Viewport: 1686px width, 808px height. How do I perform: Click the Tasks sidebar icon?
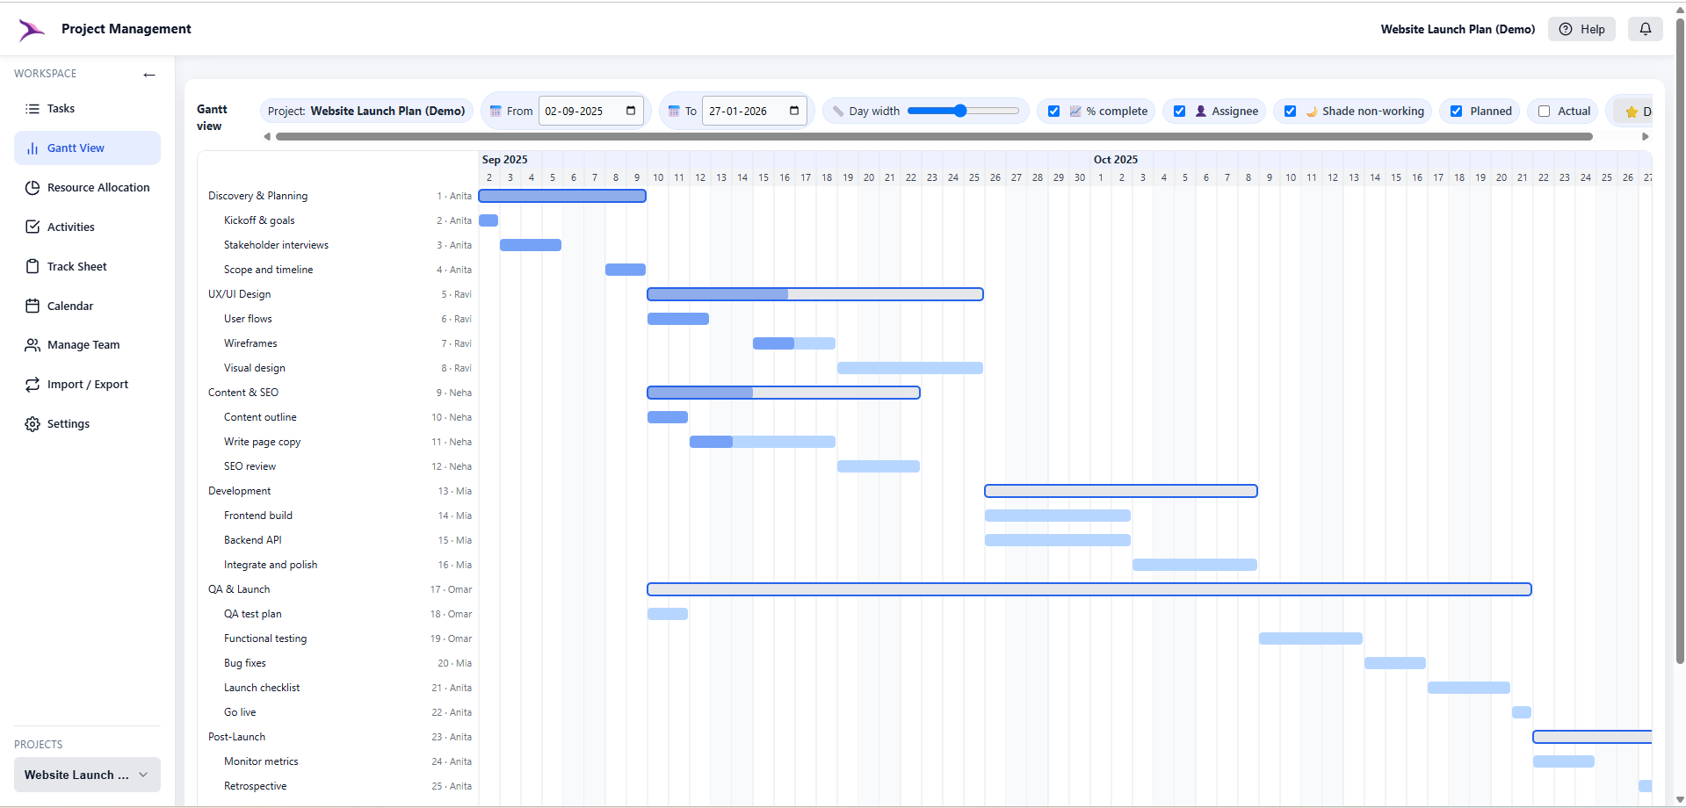tap(33, 108)
